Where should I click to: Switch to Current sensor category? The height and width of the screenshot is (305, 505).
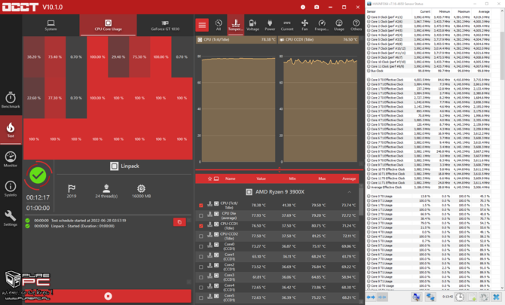pyautogui.click(x=287, y=25)
